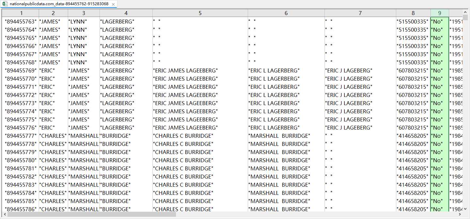Image resolution: width=470 pixels, height=219 pixels.
Task: Select column header 8
Action: 413,13
